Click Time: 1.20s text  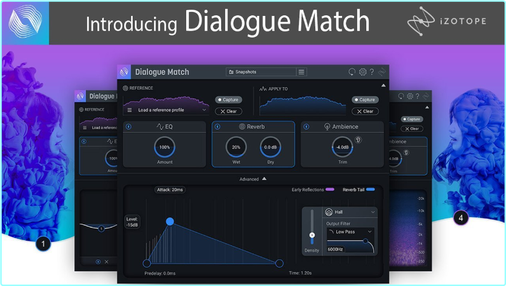coord(300,273)
